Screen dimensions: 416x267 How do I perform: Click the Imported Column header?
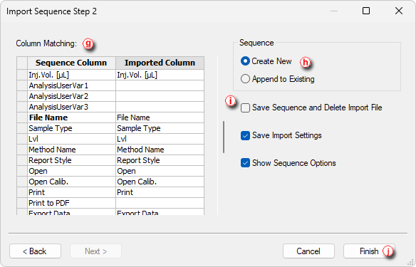[160, 63]
